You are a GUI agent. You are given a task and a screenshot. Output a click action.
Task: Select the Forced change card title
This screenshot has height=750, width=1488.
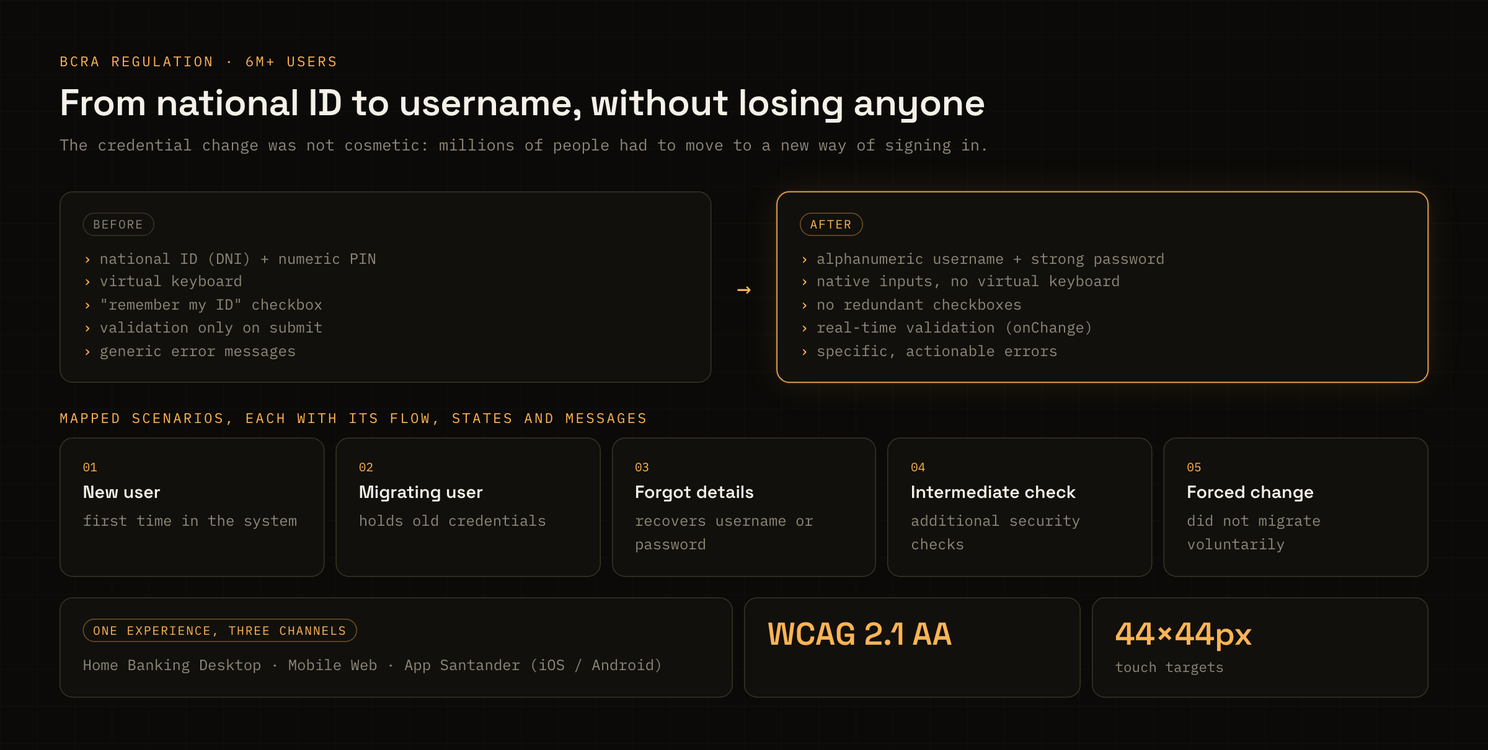1250,492
